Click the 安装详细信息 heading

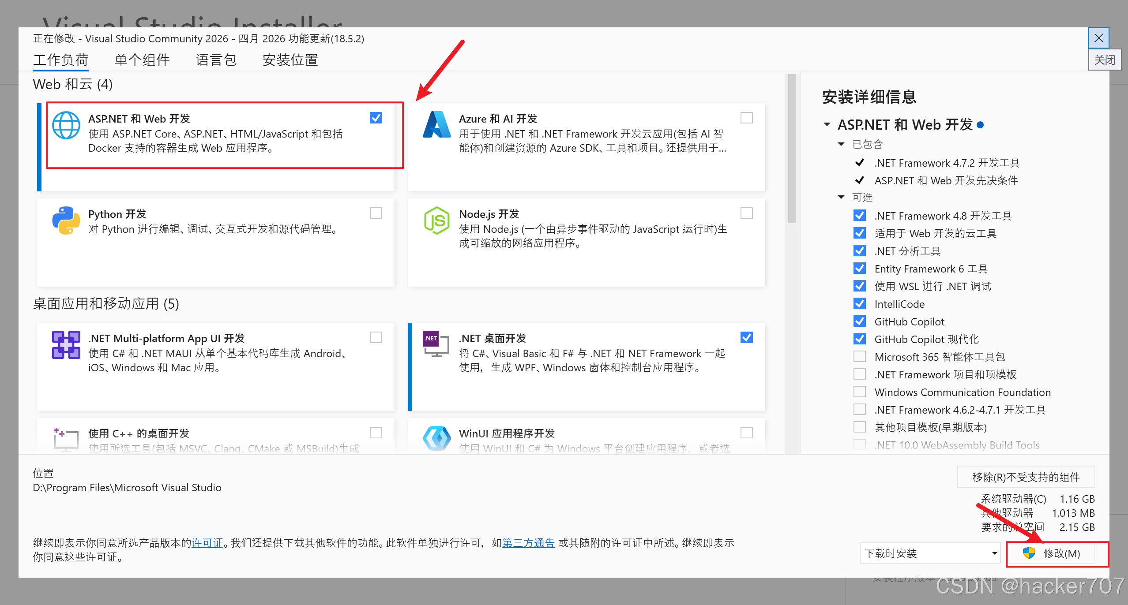tap(869, 97)
